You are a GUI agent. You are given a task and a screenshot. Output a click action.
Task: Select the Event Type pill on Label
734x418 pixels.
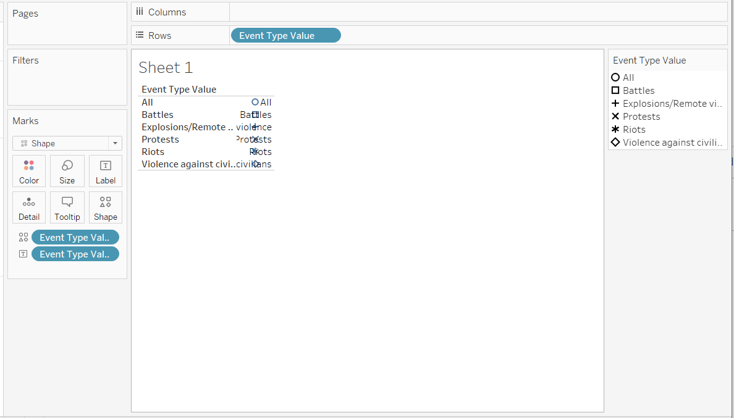click(75, 254)
